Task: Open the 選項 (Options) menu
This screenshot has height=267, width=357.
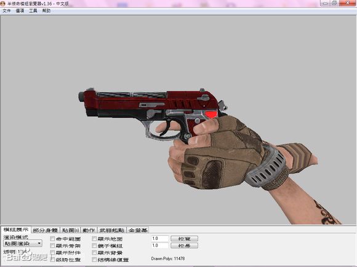Action: 20,10
